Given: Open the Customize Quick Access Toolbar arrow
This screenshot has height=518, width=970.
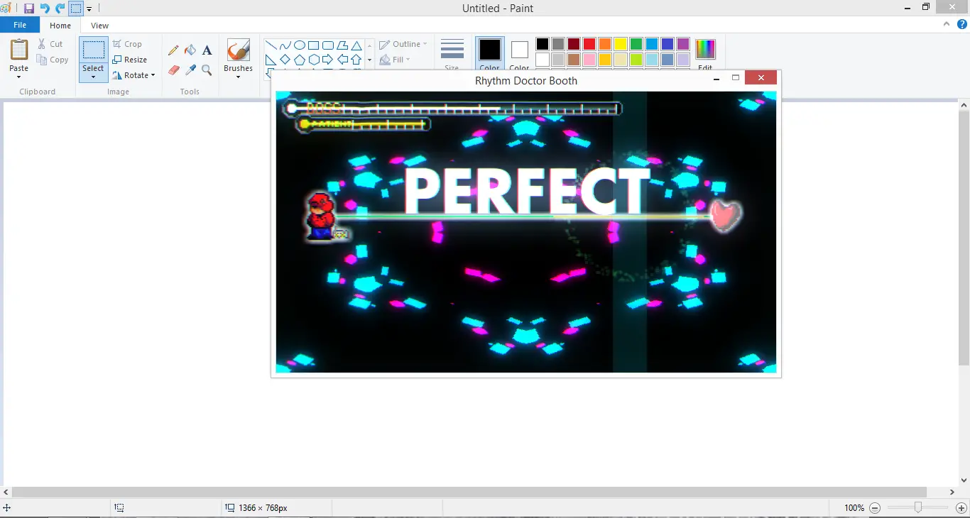Looking at the screenshot, I should pos(89,9).
